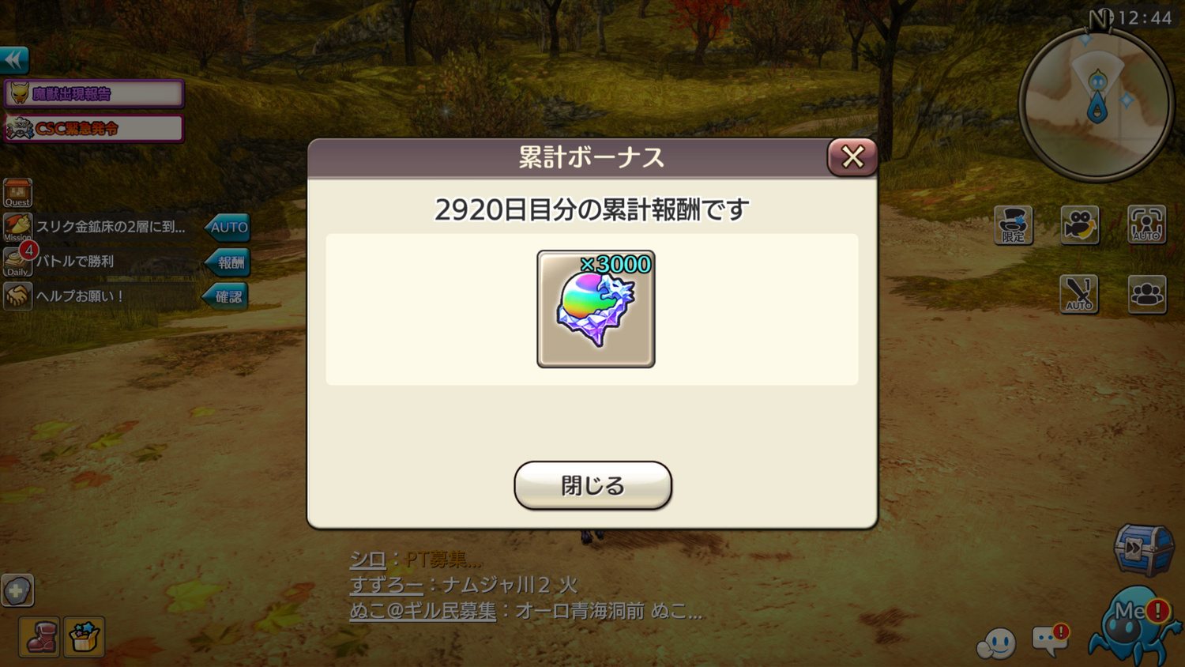Open the party members icon
The width and height of the screenshot is (1185, 667).
pos(1146,294)
